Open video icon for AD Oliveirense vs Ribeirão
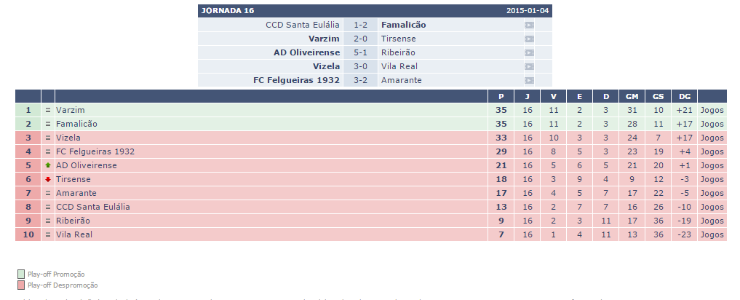 pos(529,52)
